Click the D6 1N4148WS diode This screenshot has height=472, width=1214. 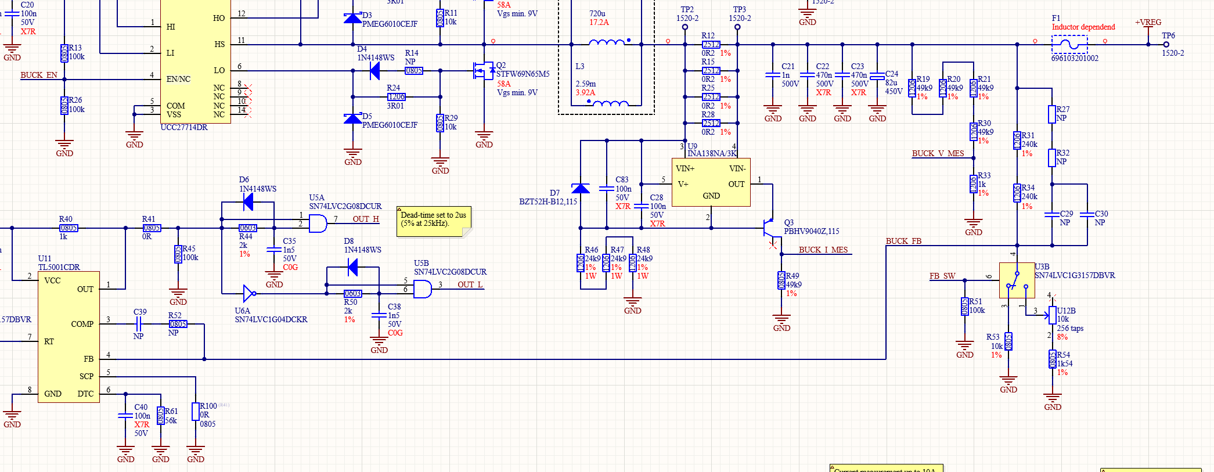[248, 202]
